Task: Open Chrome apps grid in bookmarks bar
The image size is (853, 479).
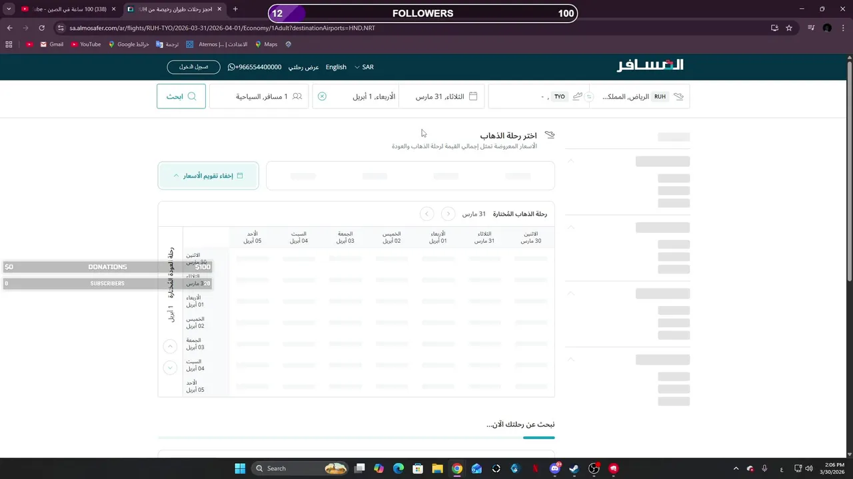Action: pos(9,45)
